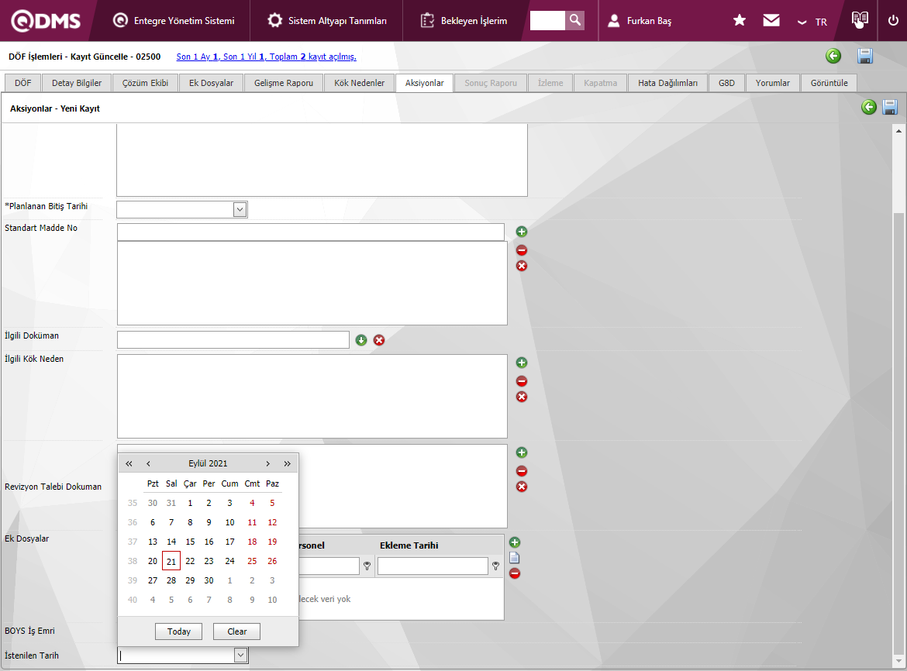This screenshot has width=907, height=671.
Task: Click green back arrow in Aksiyonlar panel
Action: pyautogui.click(x=869, y=107)
